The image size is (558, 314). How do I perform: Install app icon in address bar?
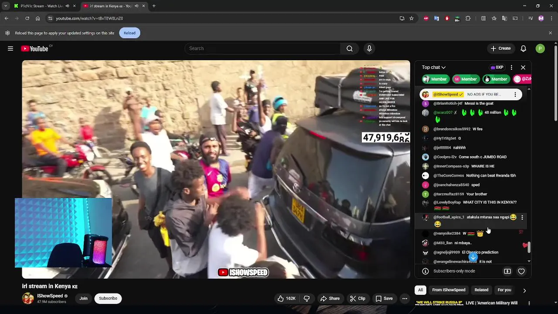point(402,18)
